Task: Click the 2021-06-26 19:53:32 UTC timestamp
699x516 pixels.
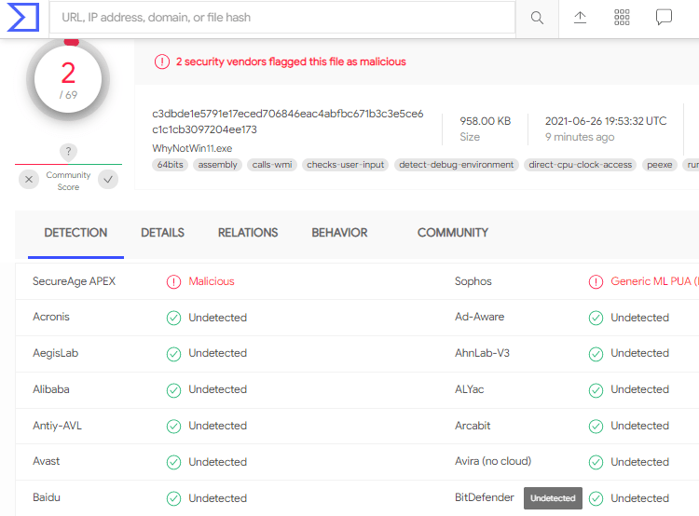Action: (x=606, y=121)
